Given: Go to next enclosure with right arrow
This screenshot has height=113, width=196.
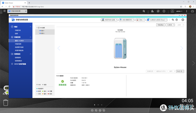Looking at the screenshot, I should 182,48.
